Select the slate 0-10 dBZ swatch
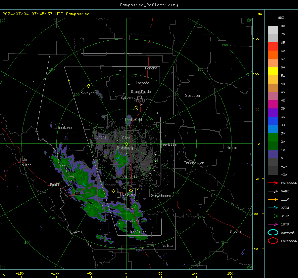 pyautogui.click(x=273, y=154)
